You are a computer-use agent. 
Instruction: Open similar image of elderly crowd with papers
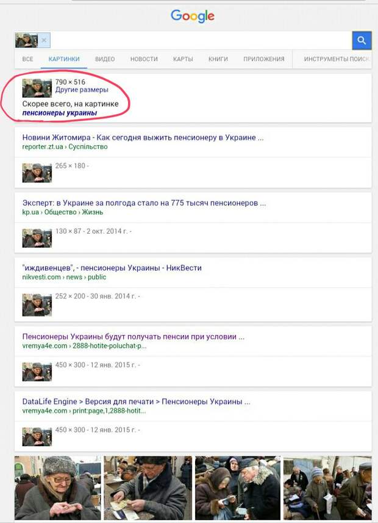327,488
